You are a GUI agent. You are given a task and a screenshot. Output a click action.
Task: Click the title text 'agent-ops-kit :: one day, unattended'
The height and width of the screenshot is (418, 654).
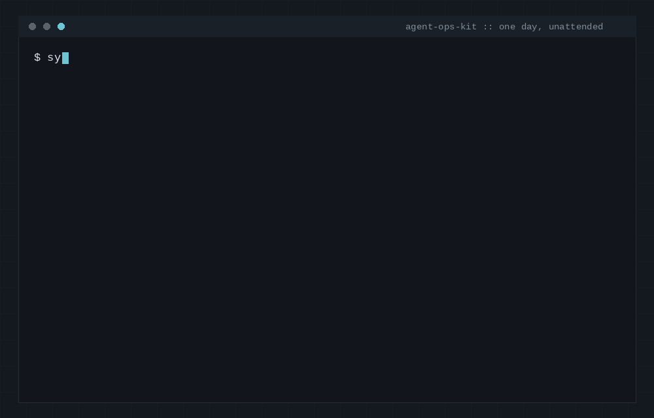click(504, 27)
